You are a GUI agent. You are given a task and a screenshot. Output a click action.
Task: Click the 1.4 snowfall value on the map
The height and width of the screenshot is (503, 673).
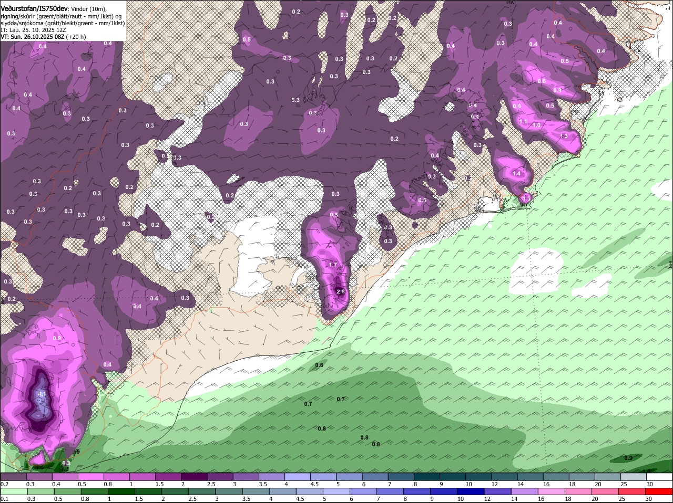(516, 173)
